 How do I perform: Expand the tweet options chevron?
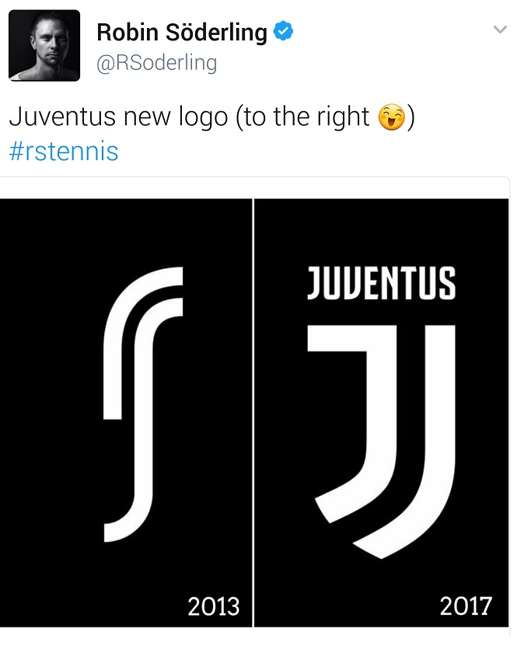point(500,30)
